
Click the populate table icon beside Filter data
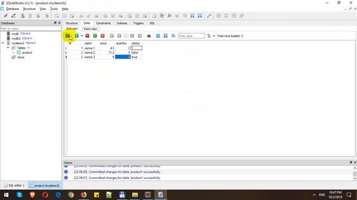point(173,36)
